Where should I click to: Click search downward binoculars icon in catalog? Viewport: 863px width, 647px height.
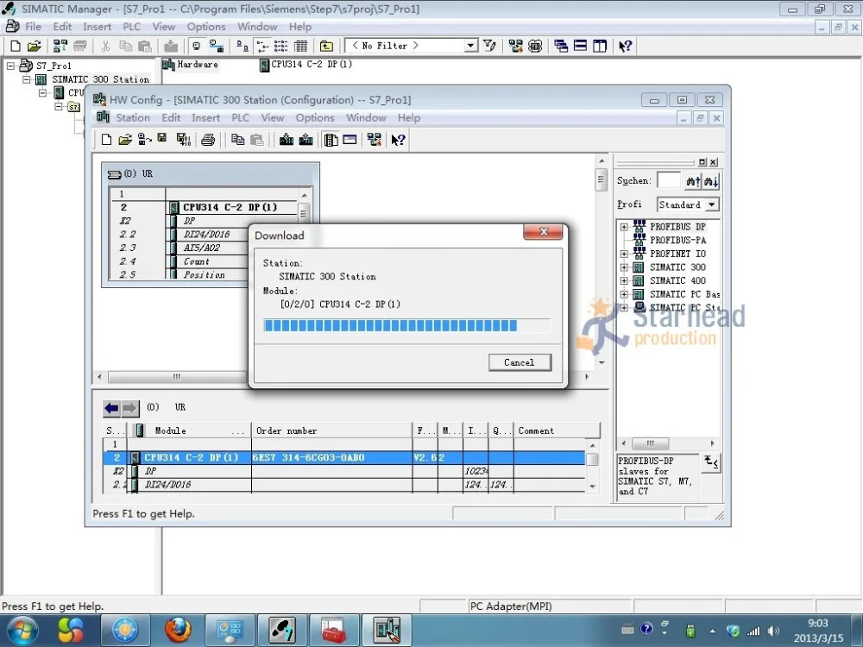click(x=711, y=180)
